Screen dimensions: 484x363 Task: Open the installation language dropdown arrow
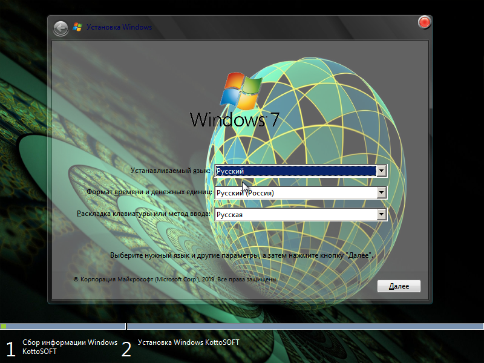(x=382, y=171)
